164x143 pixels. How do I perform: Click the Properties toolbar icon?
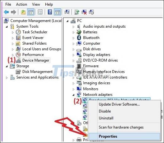[x=40, y=12]
